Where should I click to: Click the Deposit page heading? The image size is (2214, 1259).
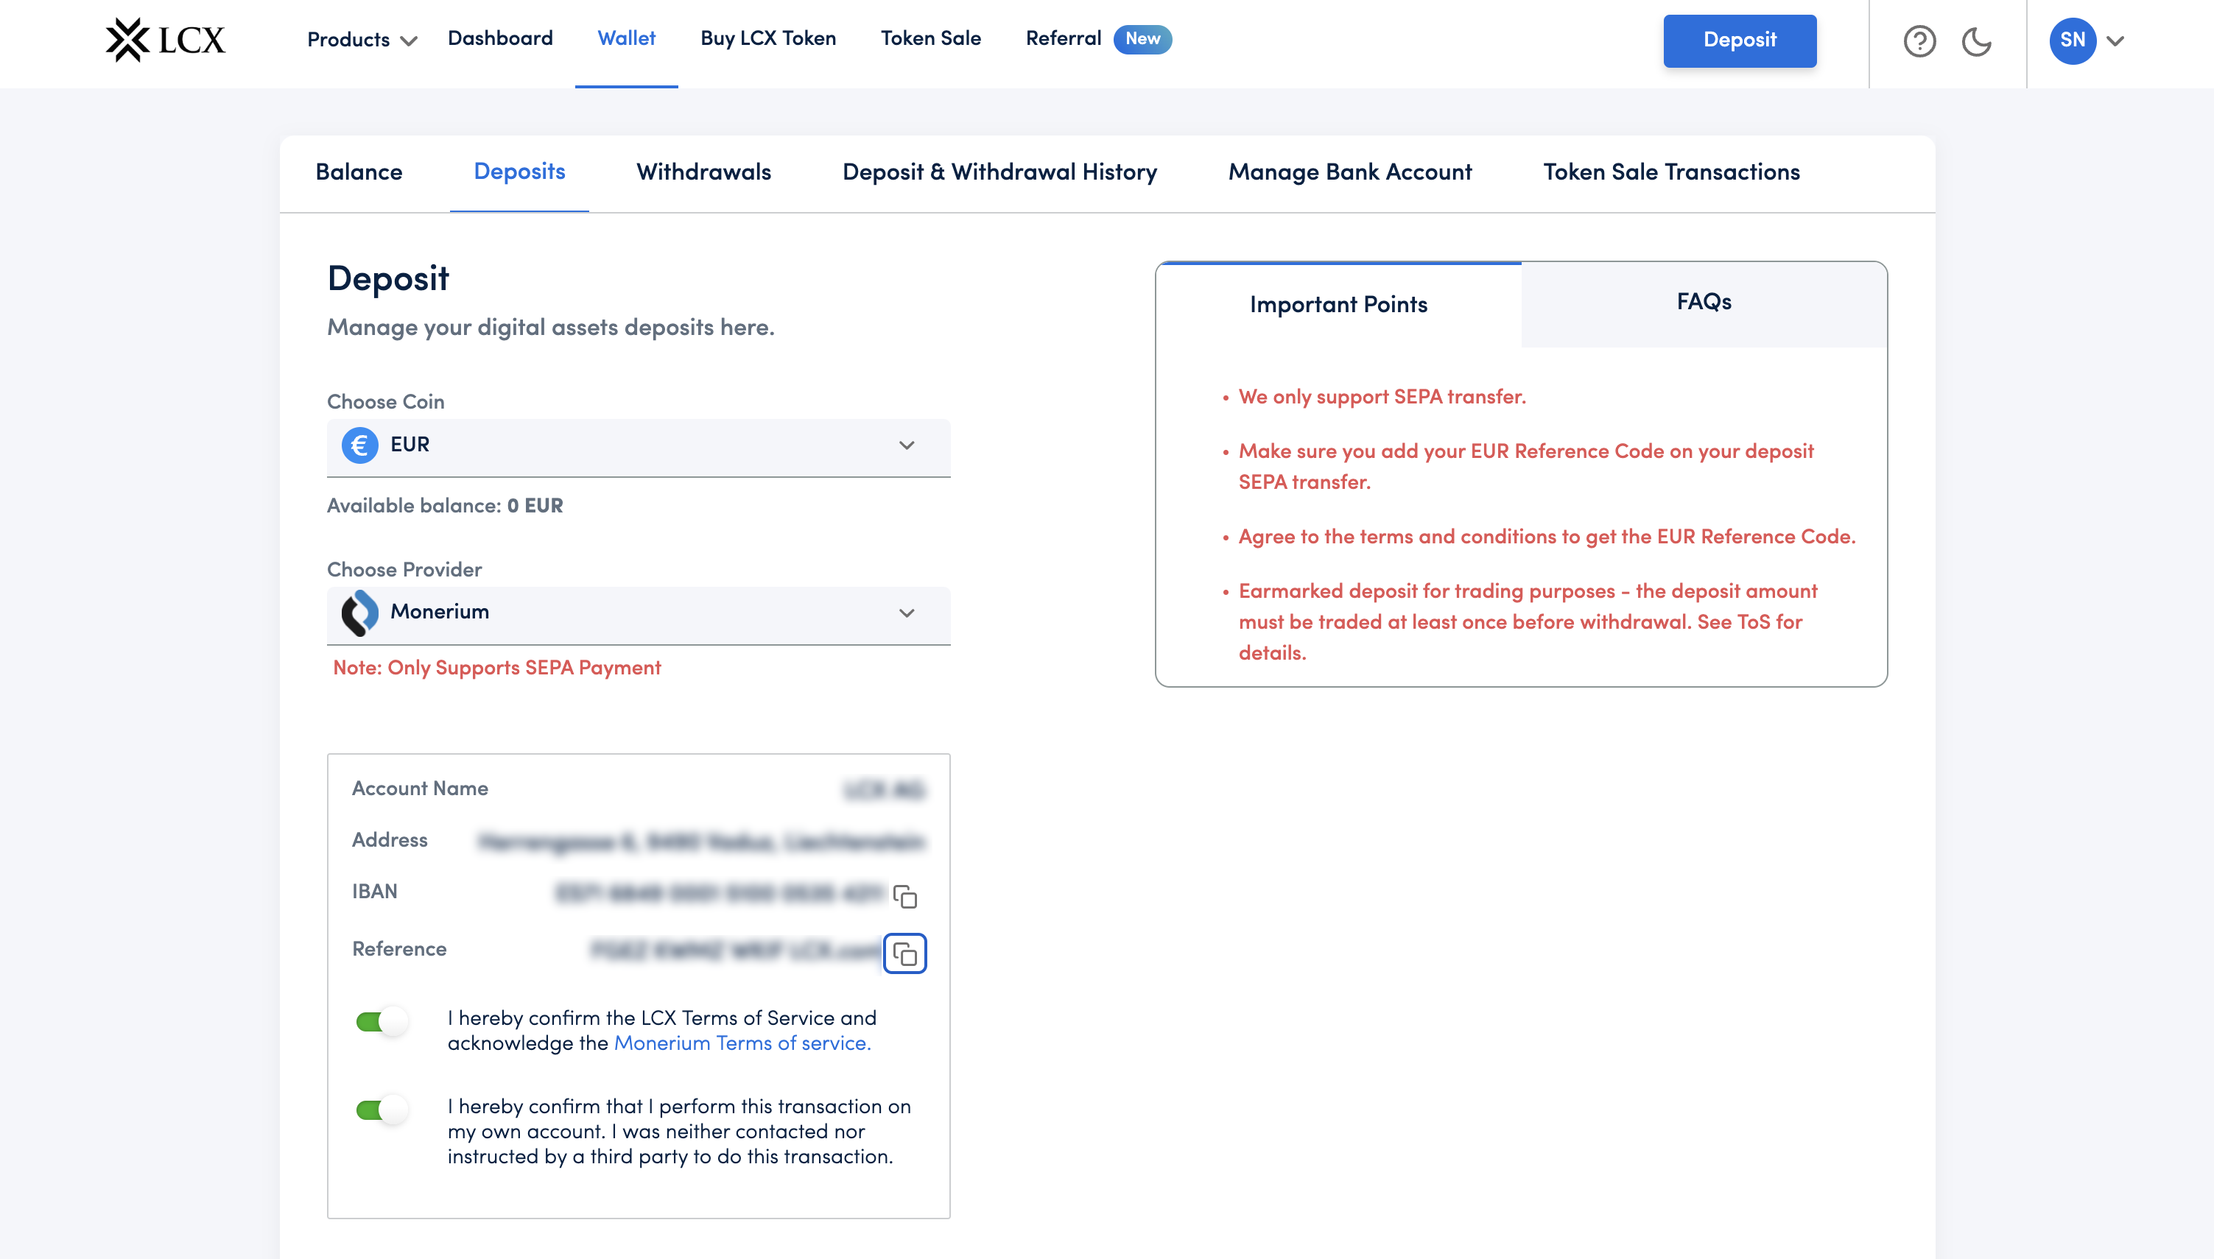coord(387,279)
